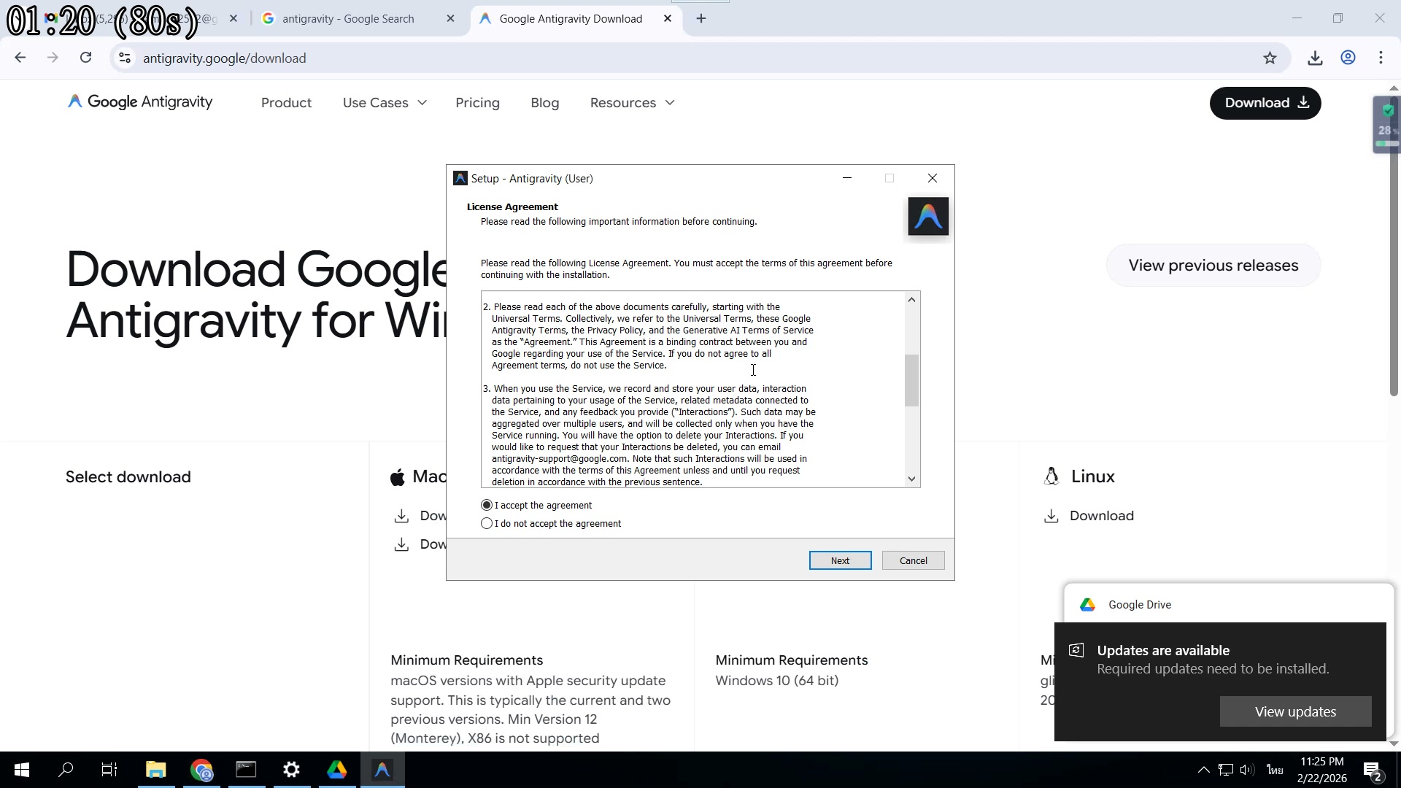This screenshot has width=1401, height=788.
Task: Open Chrome's three-dot menu
Action: pos(1381,58)
